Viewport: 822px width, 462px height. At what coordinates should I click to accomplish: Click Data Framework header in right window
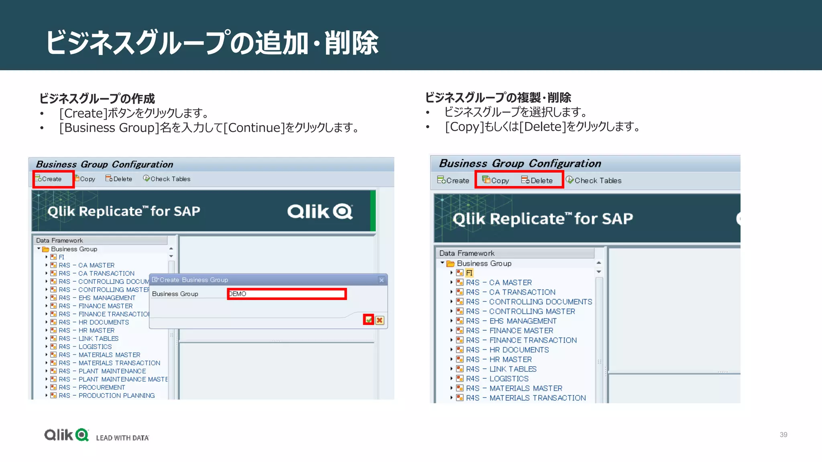[x=515, y=253]
